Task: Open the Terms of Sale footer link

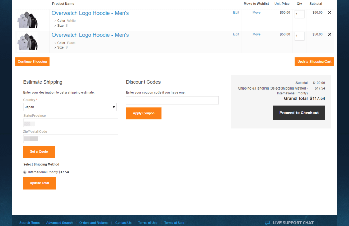Action: [174, 223]
